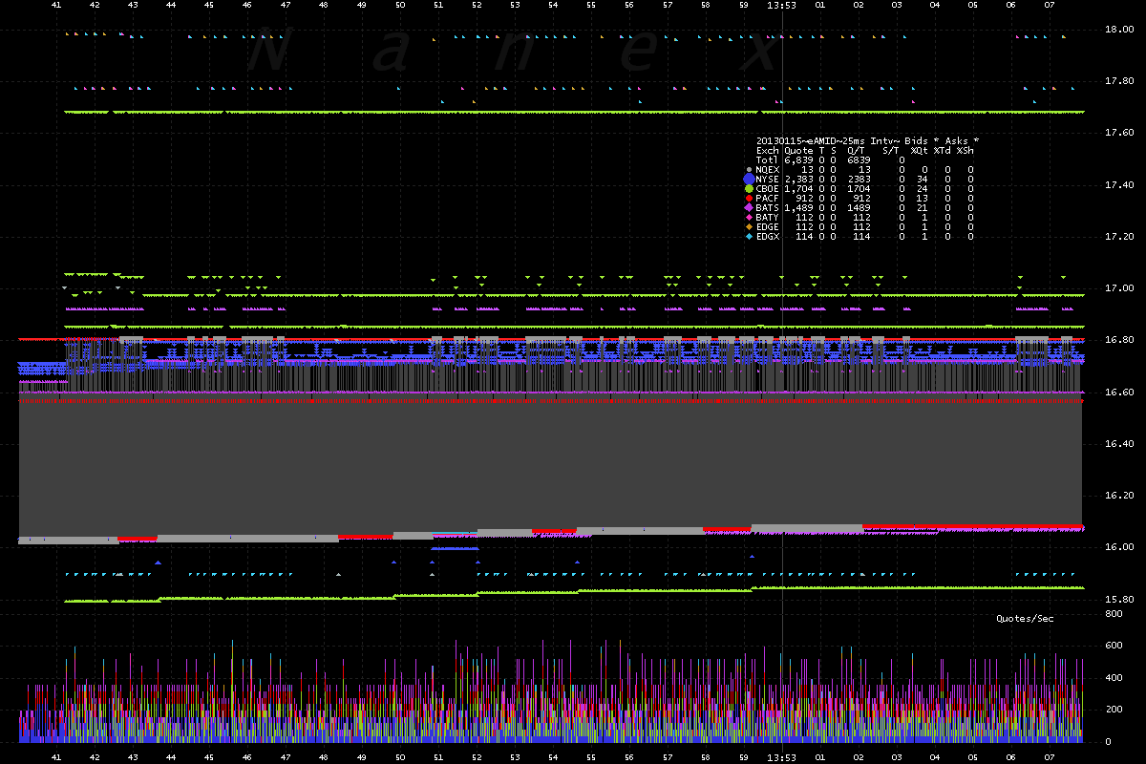Click the 'BATY' exchange name
The width and height of the screenshot is (1146, 764).
767,217
